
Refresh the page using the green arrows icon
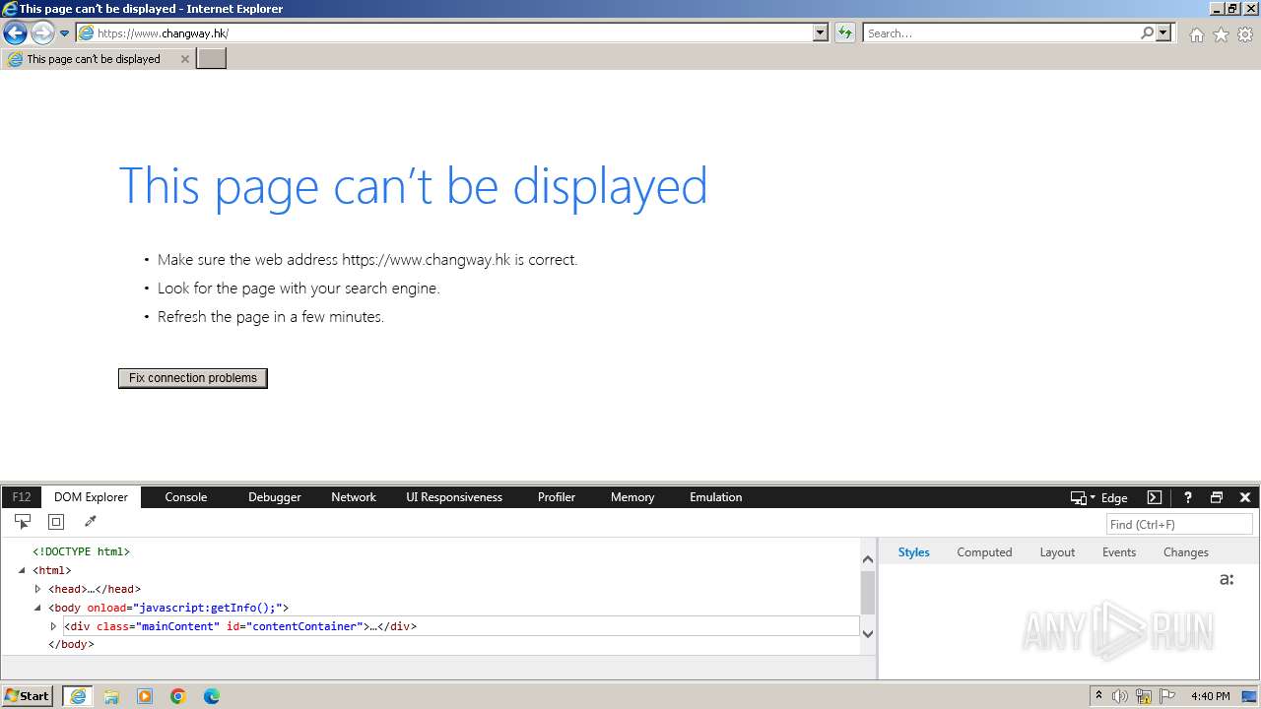point(845,32)
